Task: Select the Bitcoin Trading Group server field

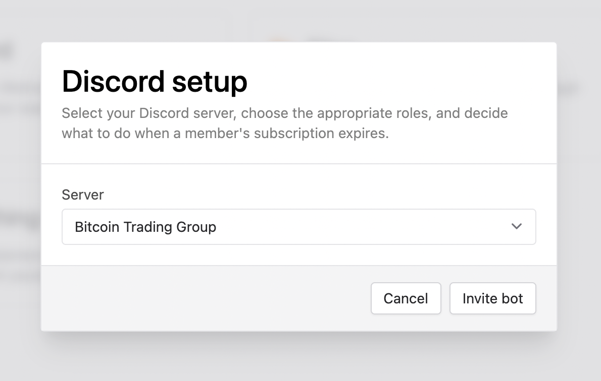Action: (x=298, y=227)
